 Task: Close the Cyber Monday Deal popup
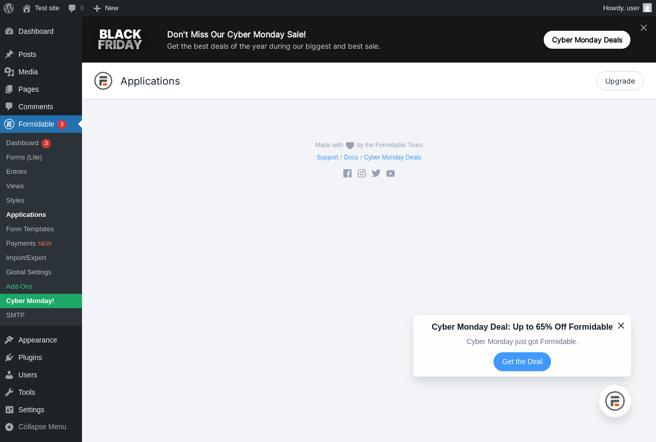621,326
